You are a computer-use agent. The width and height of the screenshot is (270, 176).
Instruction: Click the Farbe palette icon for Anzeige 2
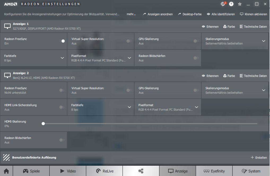tap(225, 76)
